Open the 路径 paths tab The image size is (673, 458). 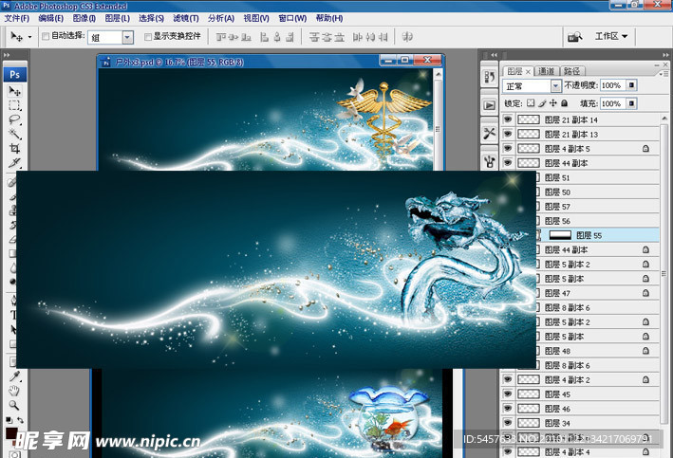(x=571, y=70)
